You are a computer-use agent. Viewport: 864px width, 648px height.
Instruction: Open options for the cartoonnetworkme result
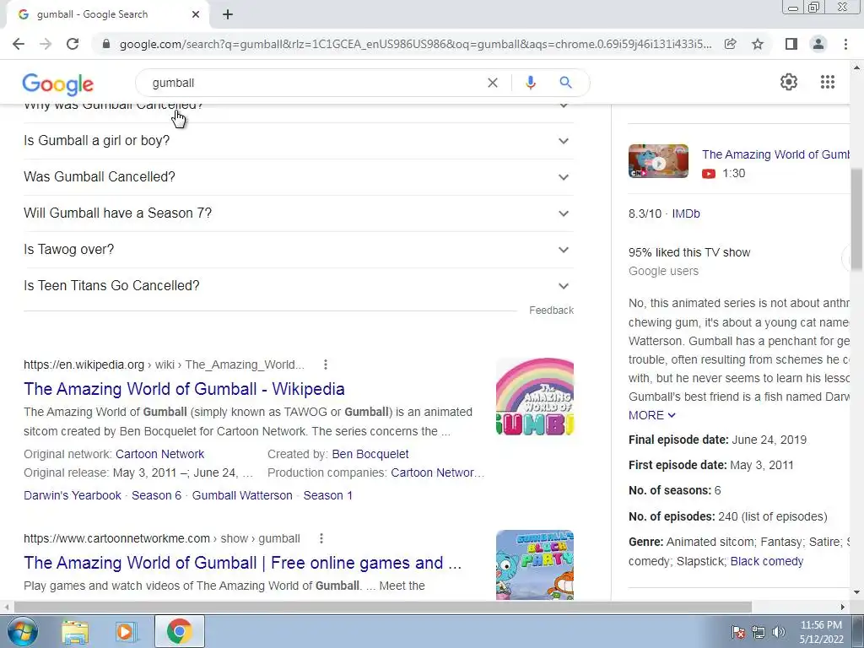[321, 538]
